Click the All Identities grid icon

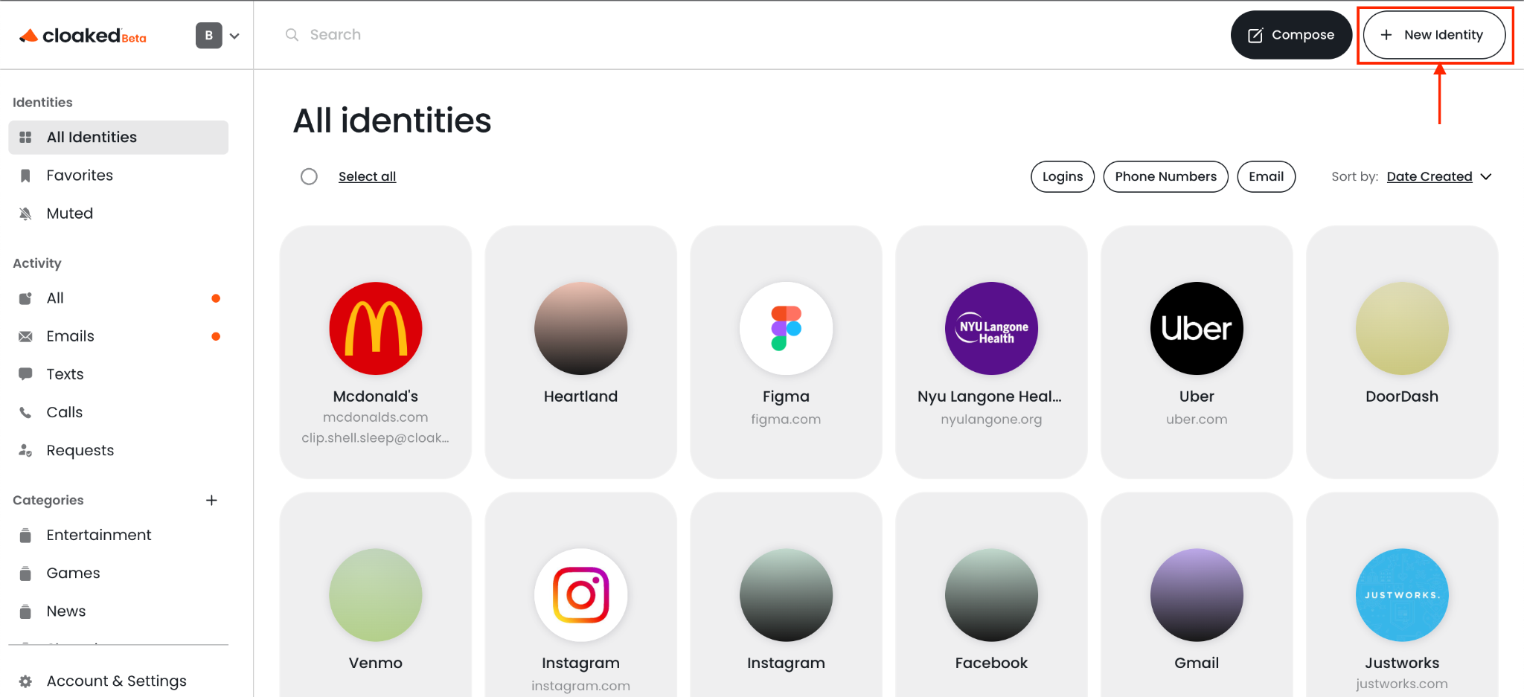25,138
